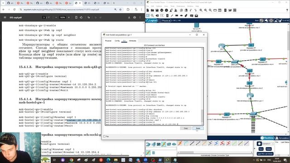Increase PDF zoom with plus button
290x163 pixels.
point(69,17)
